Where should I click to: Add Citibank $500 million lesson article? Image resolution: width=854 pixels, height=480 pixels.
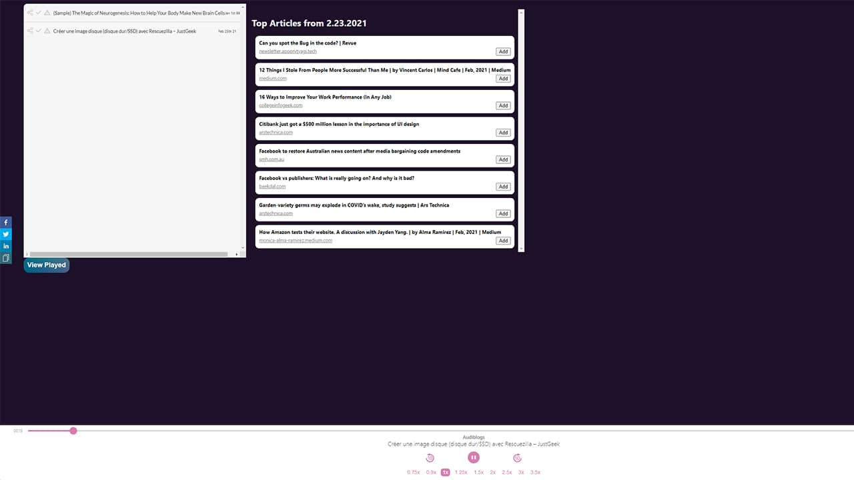tap(503, 133)
